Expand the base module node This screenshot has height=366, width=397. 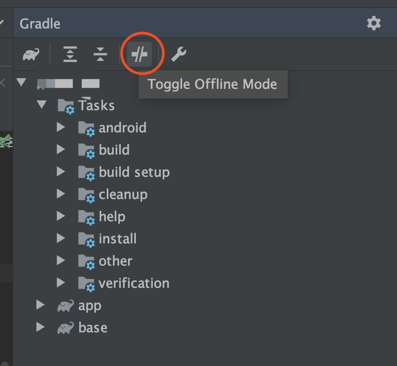pyautogui.click(x=40, y=327)
